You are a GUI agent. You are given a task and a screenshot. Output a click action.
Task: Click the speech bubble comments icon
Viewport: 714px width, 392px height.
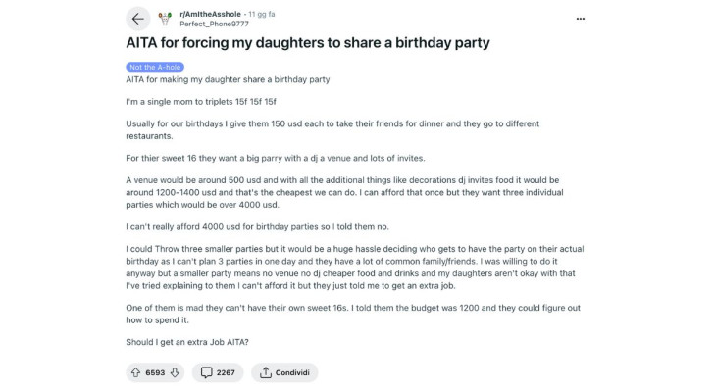point(207,372)
